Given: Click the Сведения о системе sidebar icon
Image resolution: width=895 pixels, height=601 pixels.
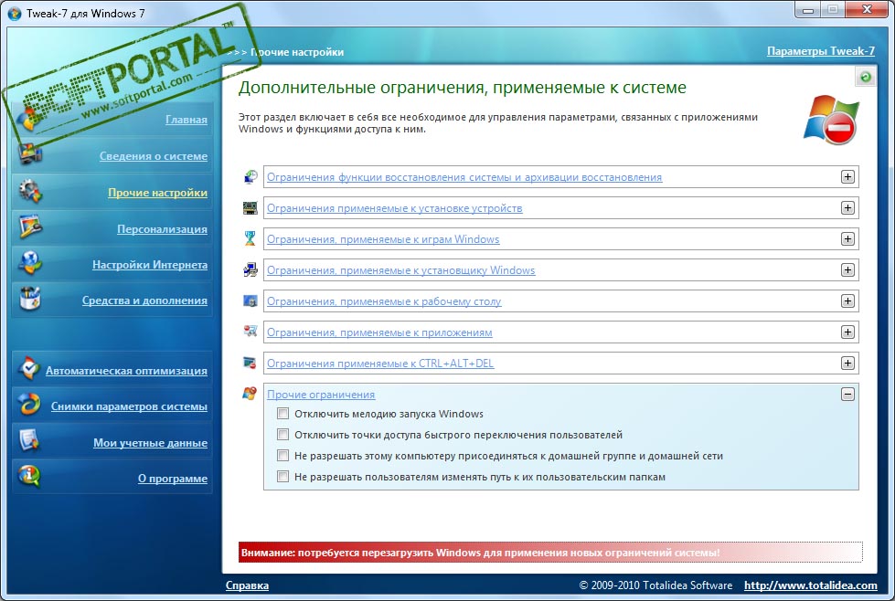Looking at the screenshot, I should 30,154.
